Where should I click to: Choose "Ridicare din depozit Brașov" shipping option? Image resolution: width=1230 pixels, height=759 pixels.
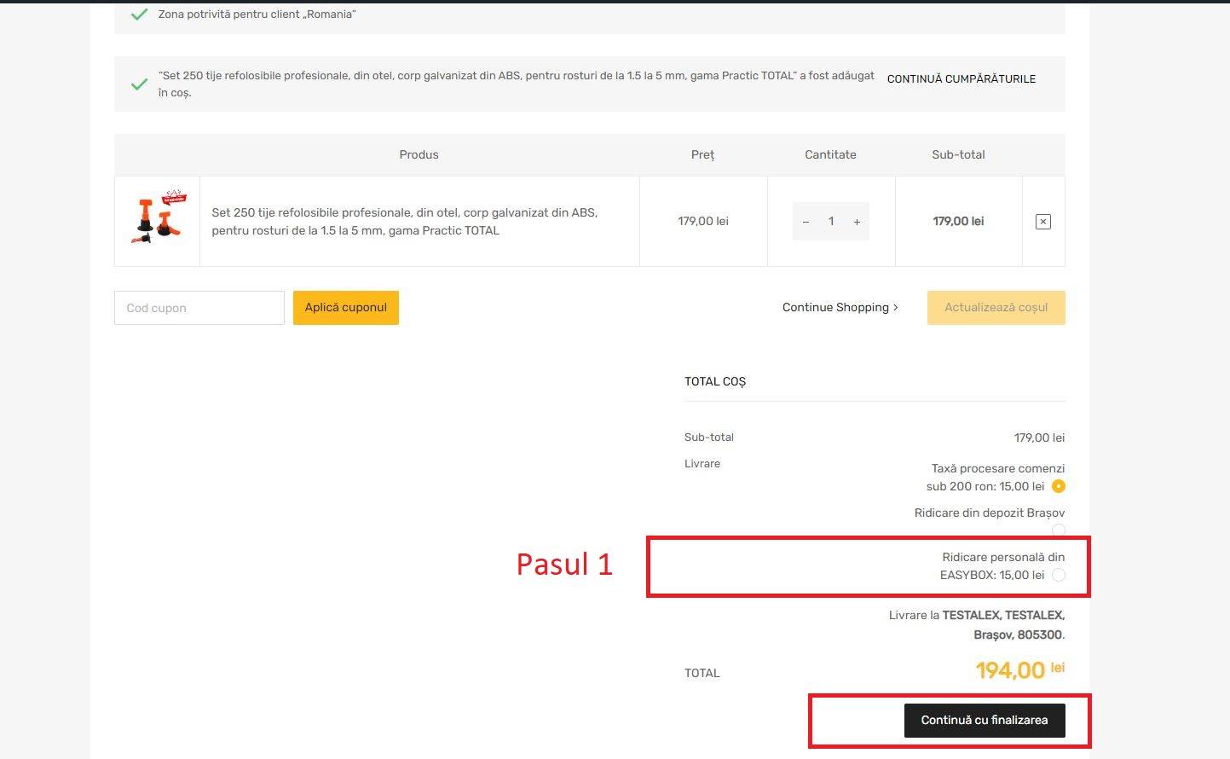(x=1058, y=530)
